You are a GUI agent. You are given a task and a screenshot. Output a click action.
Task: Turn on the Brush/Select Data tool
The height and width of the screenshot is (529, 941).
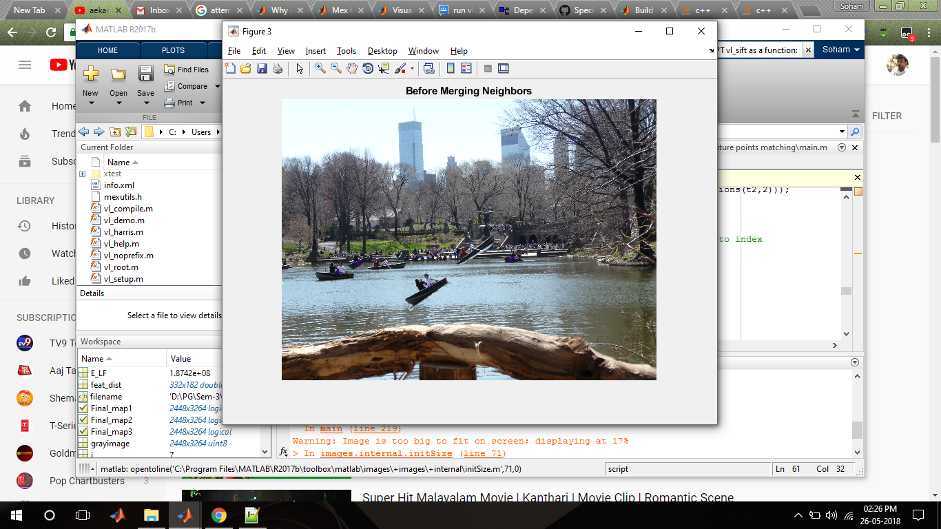tap(400, 68)
